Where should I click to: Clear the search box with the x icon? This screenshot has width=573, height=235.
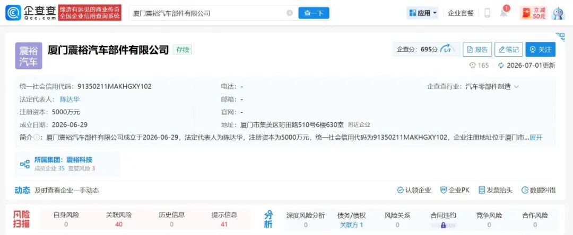pyautogui.click(x=290, y=13)
